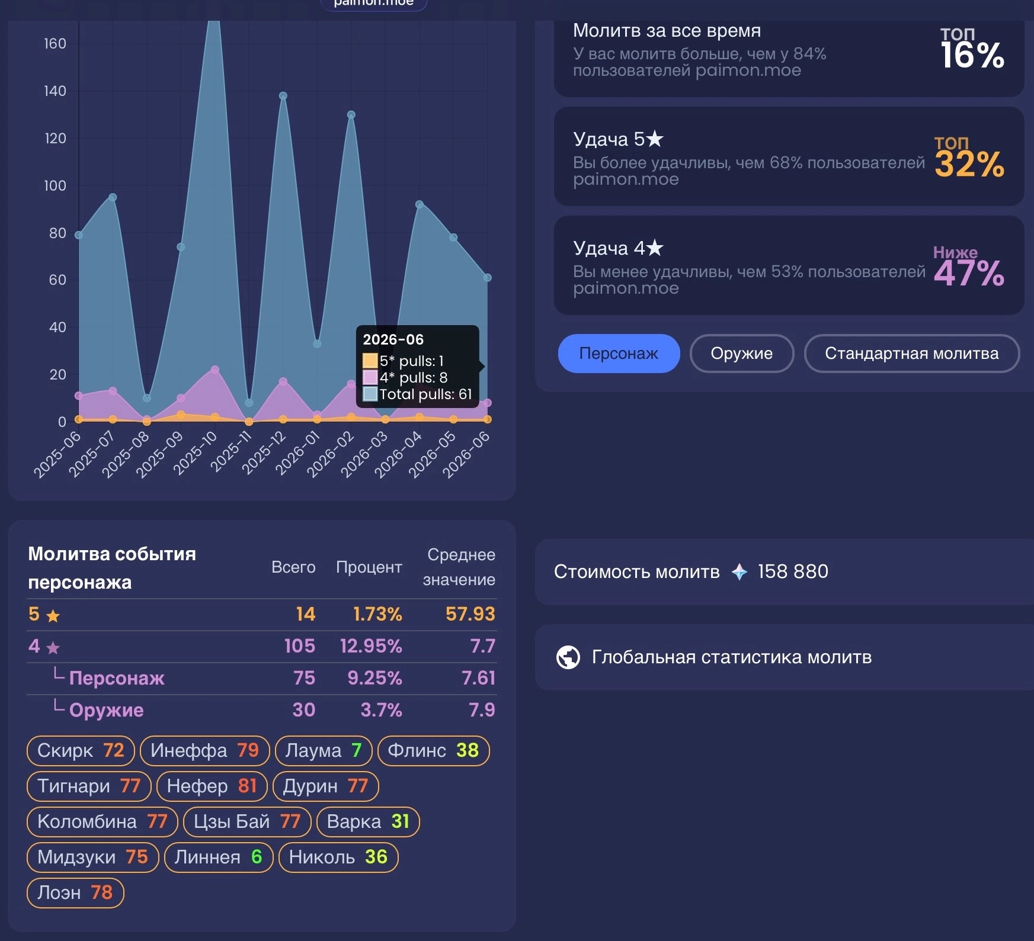The image size is (1034, 941).
Task: Click the Молитв за все время title
Action: [667, 30]
